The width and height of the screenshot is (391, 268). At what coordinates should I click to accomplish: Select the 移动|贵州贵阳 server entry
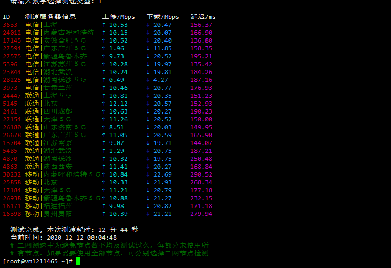pyautogui.click(x=49, y=214)
